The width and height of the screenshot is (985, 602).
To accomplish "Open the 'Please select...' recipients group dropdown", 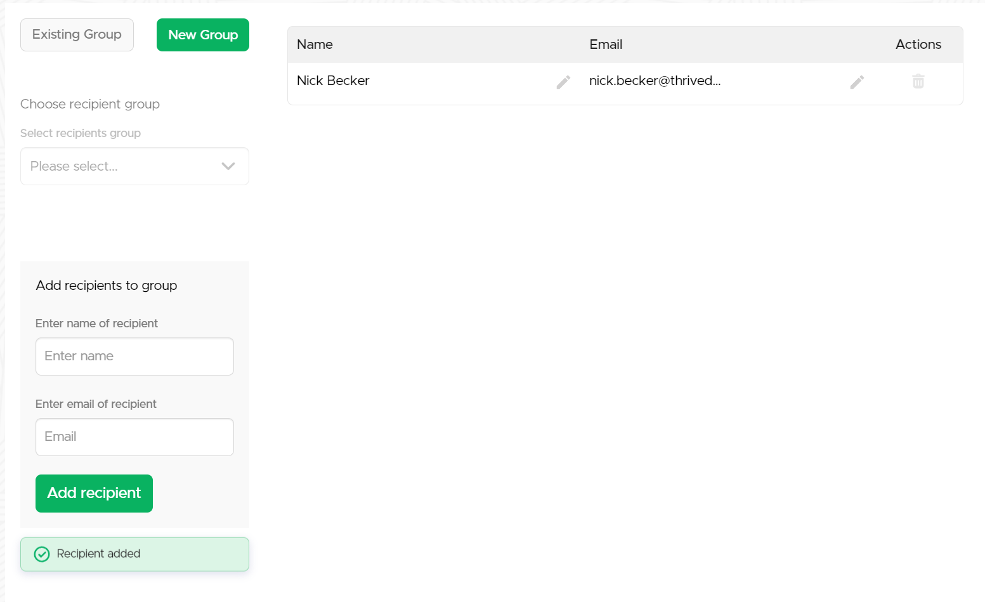I will 121,166.
